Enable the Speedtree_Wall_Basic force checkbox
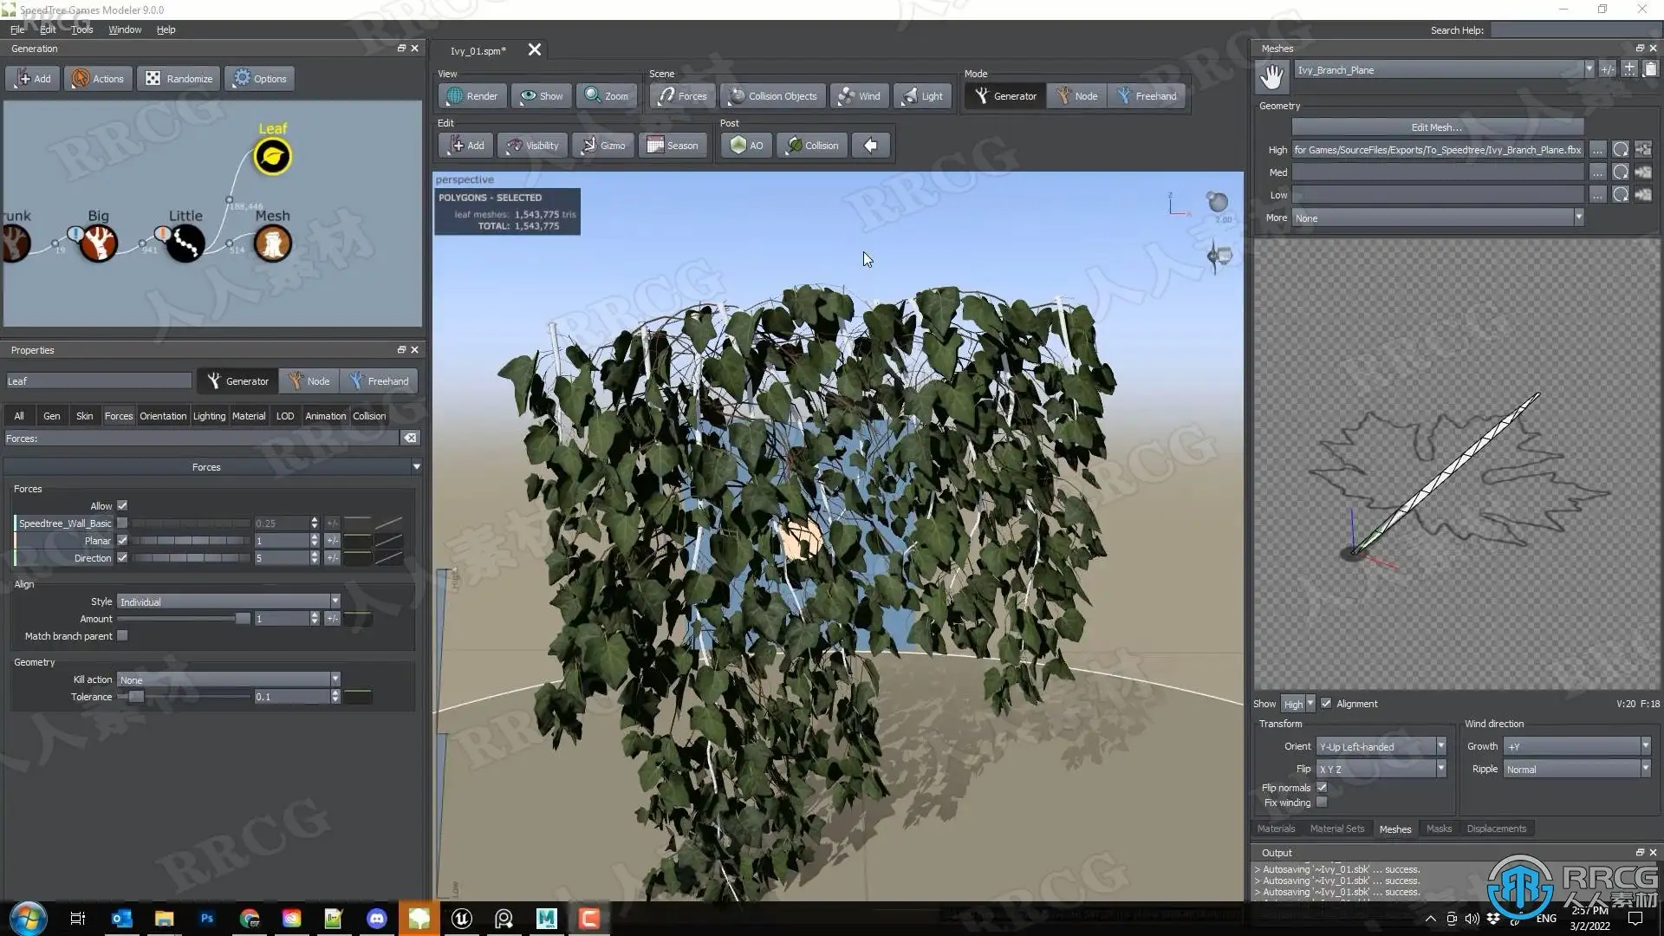 pos(122,523)
